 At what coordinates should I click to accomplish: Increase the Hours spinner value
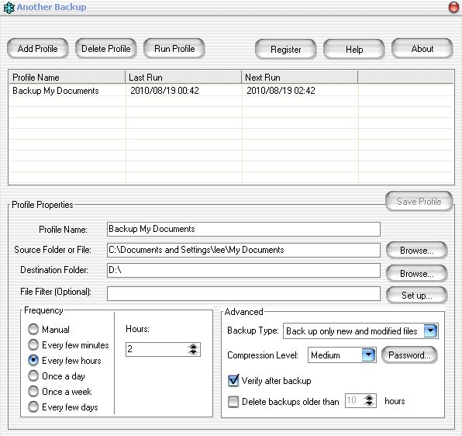(193, 346)
